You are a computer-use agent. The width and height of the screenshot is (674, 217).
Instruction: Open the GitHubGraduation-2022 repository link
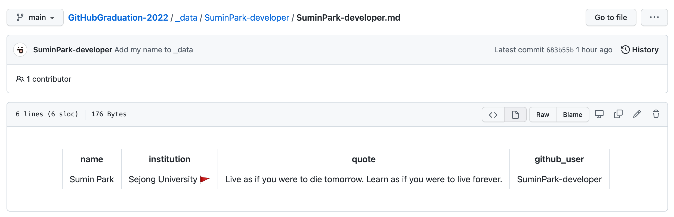click(x=118, y=18)
